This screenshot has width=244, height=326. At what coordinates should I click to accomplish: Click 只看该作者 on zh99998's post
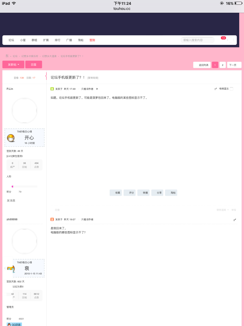pos(87,219)
